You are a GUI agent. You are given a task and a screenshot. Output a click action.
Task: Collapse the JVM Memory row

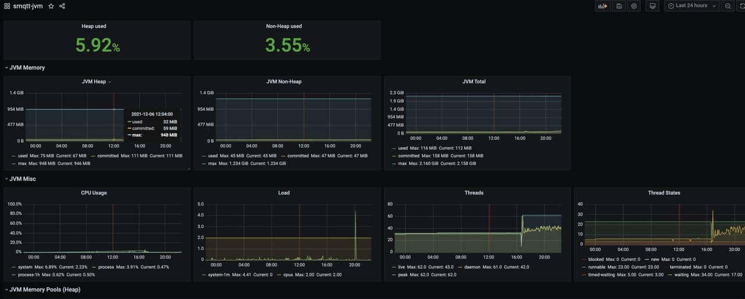pos(27,67)
